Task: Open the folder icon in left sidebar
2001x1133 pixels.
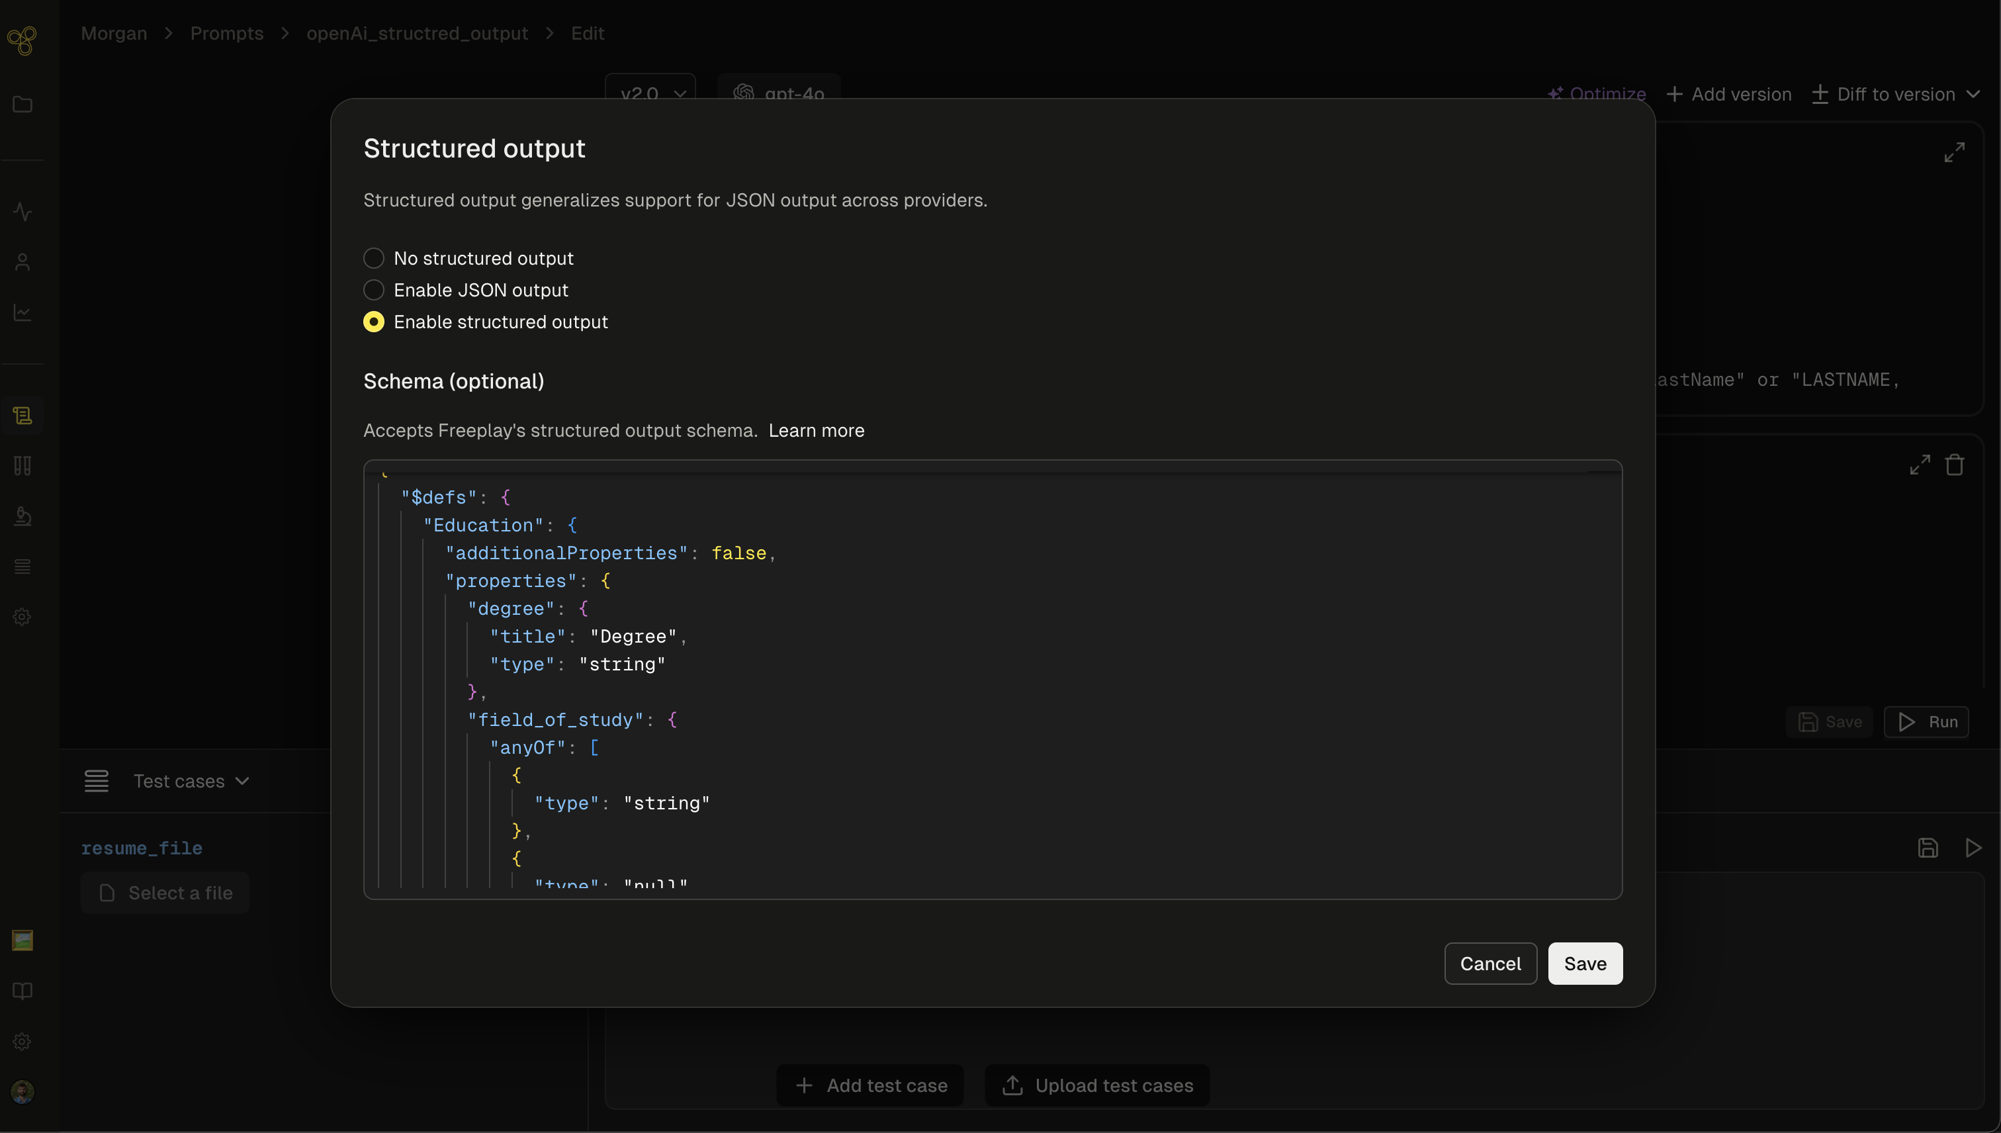Action: pyautogui.click(x=22, y=105)
